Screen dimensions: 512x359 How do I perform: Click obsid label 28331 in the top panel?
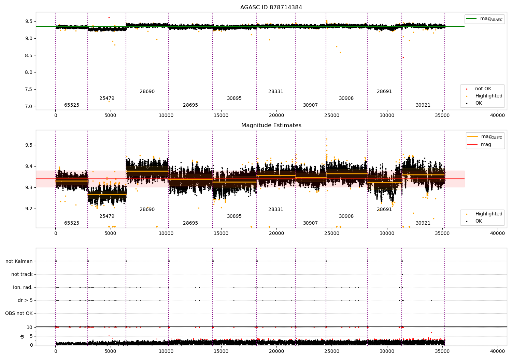[276, 92]
